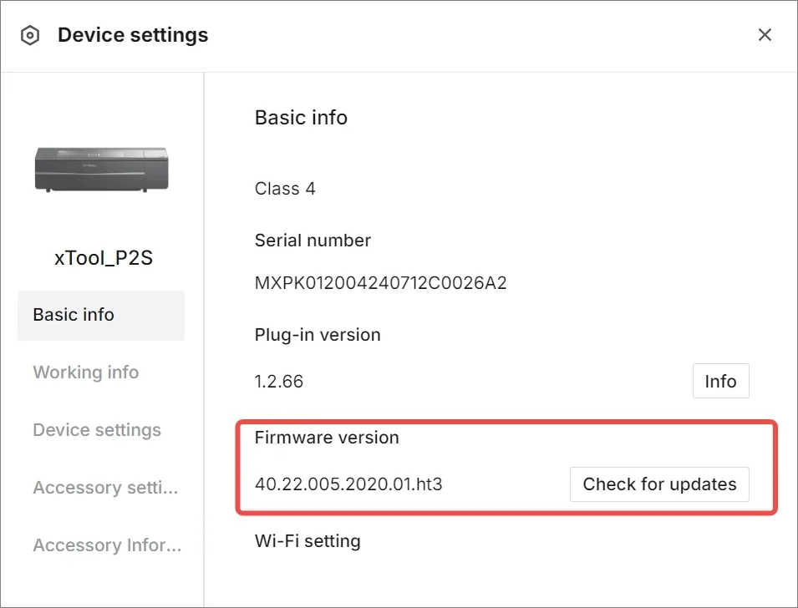Click the Wi-Fi setting heading
Viewport: 798px width, 608px height.
[308, 541]
